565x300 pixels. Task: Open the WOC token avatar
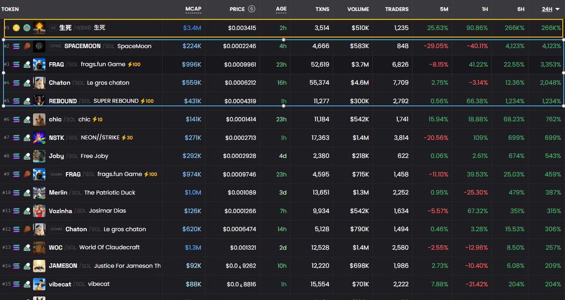40,247
